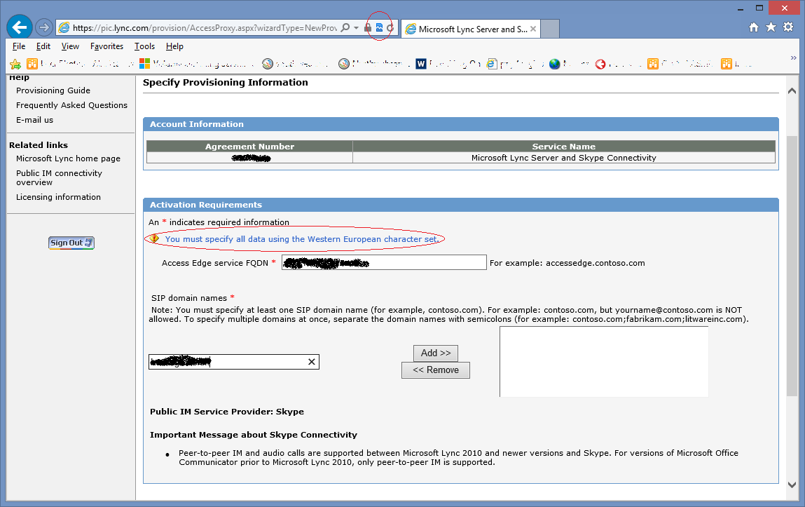This screenshot has height=507, width=805.
Task: Click 'Microsoft Lync Server and Skype Connectivity' cell
Action: coord(564,158)
